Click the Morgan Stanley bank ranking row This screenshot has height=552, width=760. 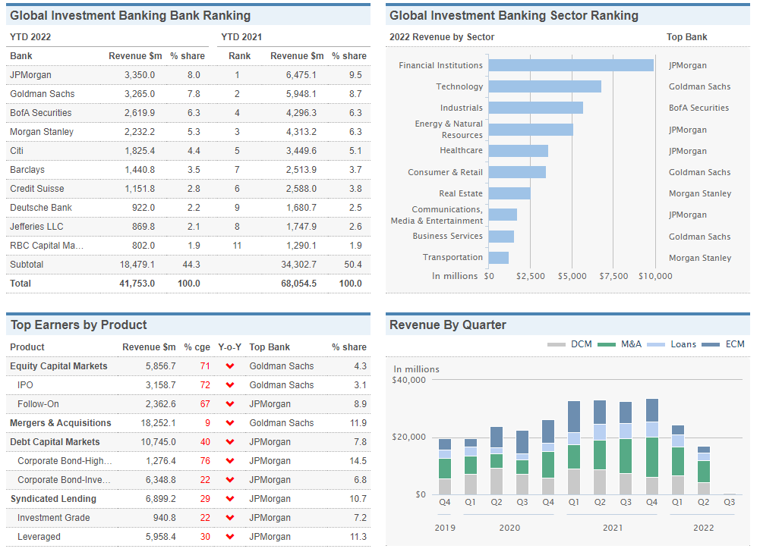pos(188,132)
